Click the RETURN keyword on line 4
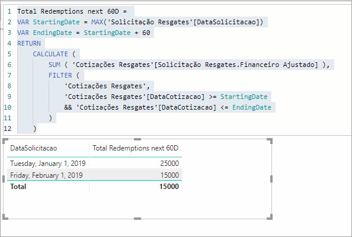The width and height of the screenshot is (352, 237). [29, 43]
